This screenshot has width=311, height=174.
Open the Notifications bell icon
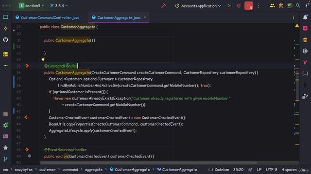(305, 17)
